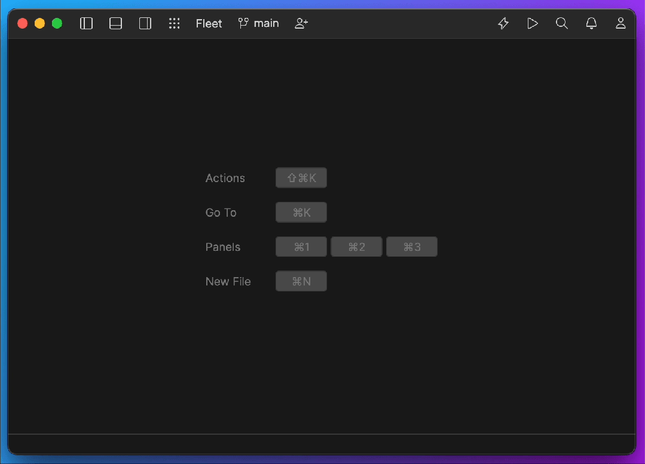This screenshot has height=464, width=645.
Task: Toggle the right panel visibility
Action: point(145,23)
